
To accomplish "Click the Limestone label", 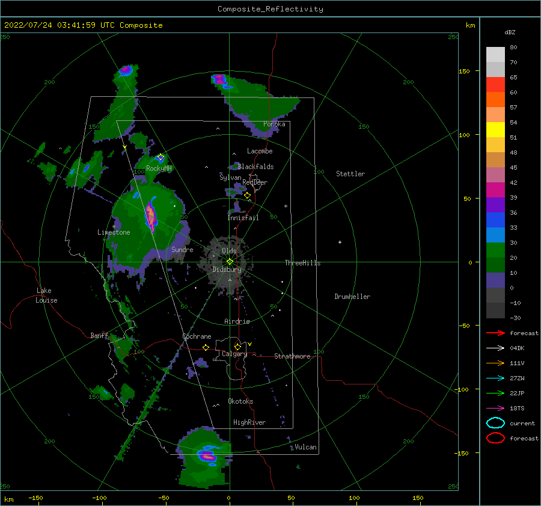I will 114,232.
